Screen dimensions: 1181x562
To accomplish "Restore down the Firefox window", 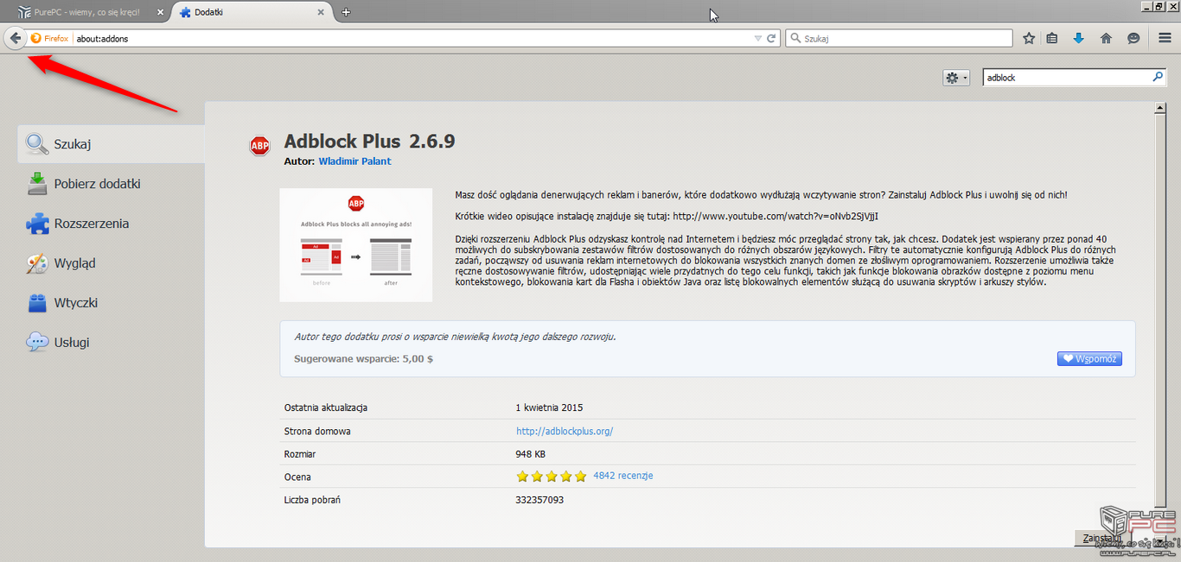I will (x=1159, y=6).
